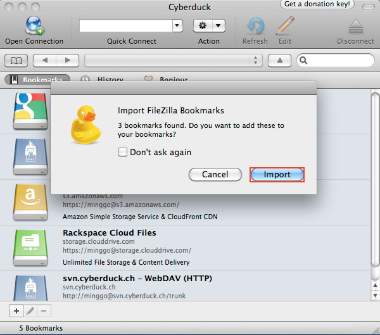The height and width of the screenshot is (335, 380).
Task: Click the Import button
Action: [277, 175]
